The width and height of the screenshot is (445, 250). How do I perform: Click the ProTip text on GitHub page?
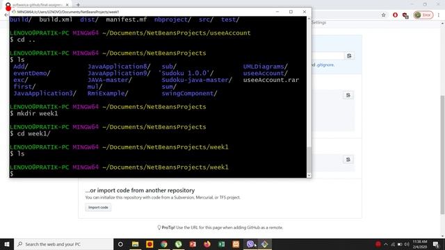click(220, 228)
